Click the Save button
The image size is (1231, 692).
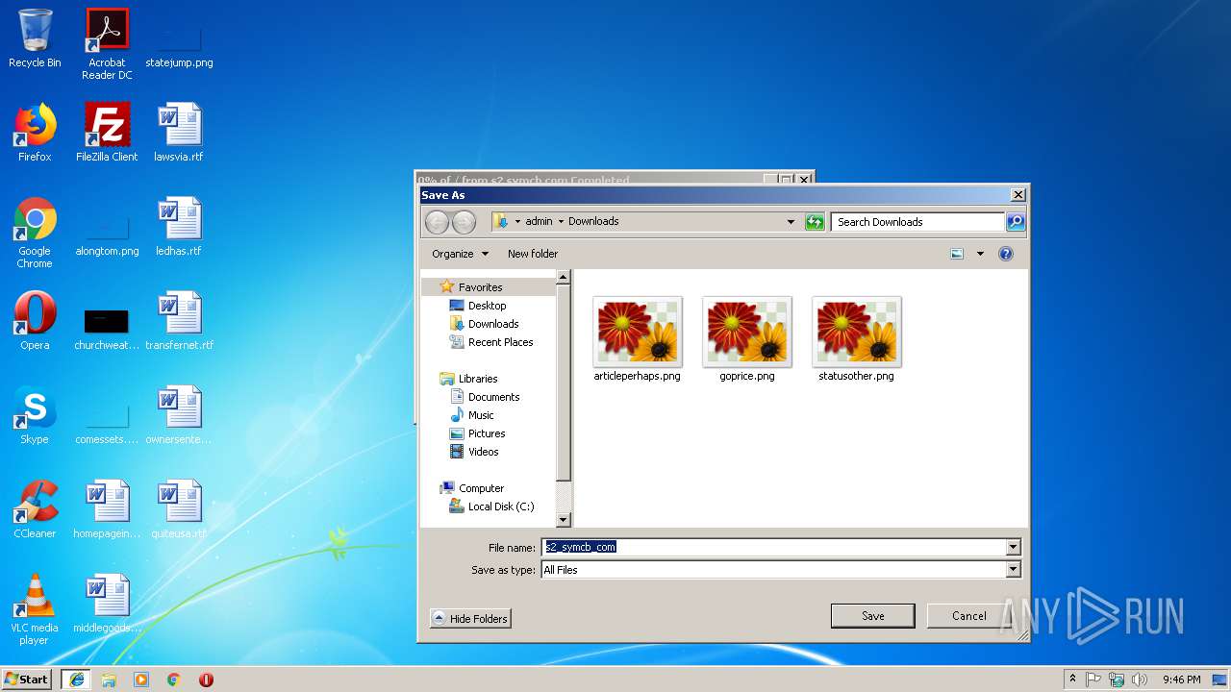click(872, 616)
